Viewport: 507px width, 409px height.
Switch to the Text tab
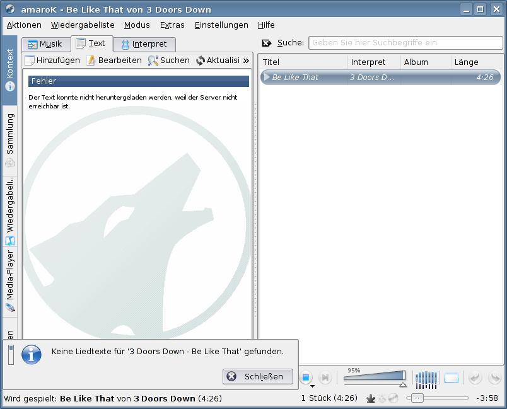(x=92, y=43)
